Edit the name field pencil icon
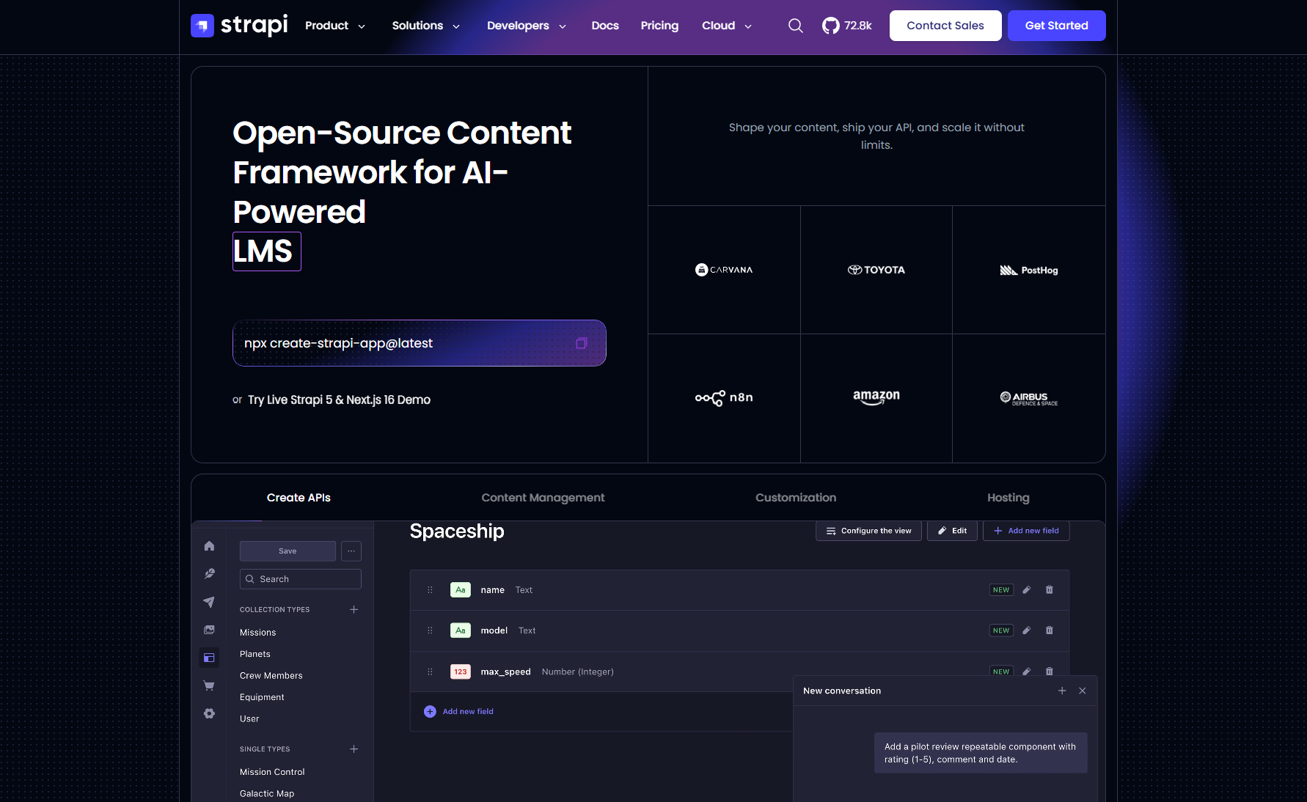This screenshot has height=802, width=1307. coord(1027,589)
